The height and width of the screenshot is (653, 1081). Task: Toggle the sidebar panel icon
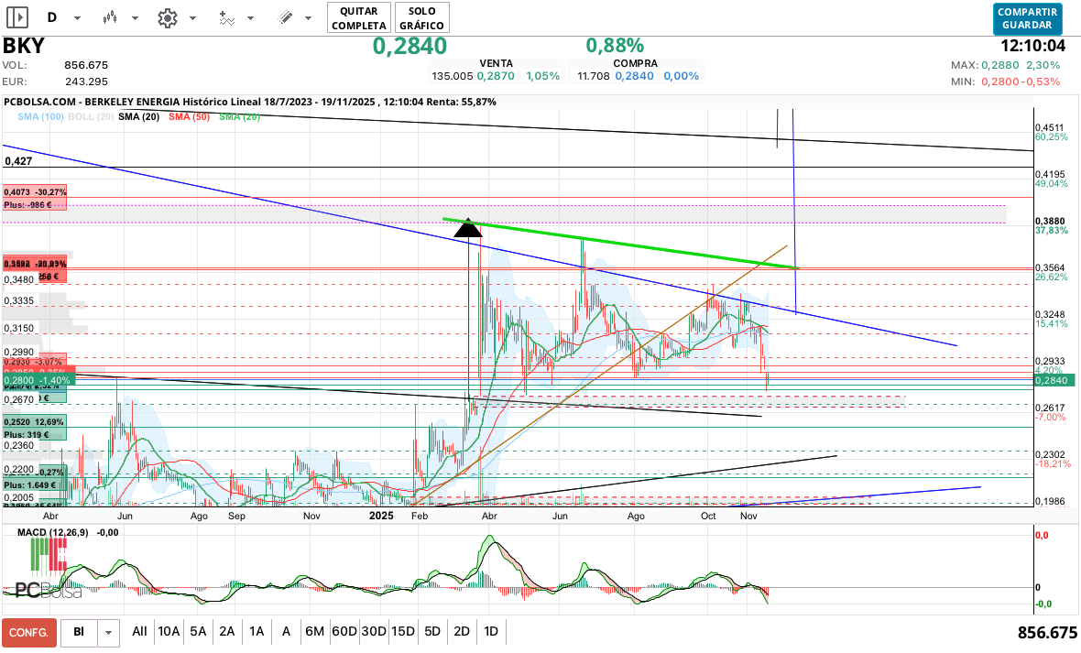point(16,17)
